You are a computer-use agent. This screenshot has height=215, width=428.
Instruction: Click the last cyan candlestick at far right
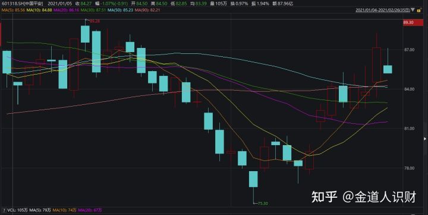point(388,69)
